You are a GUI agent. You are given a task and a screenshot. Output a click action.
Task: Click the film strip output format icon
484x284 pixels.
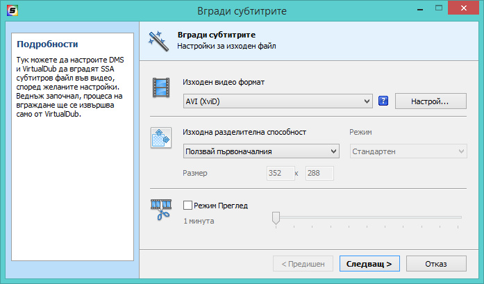point(161,88)
